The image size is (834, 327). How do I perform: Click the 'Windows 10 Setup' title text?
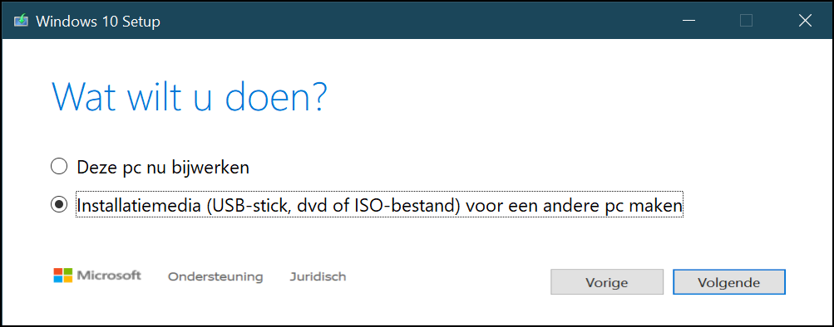98,22
